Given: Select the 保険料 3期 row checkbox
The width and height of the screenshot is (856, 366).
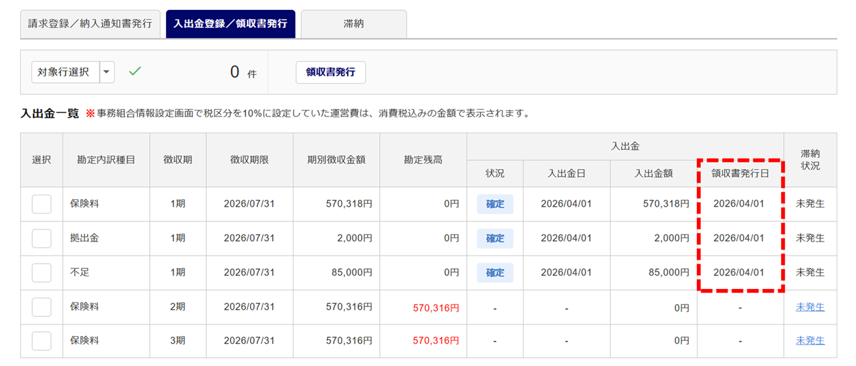Looking at the screenshot, I should tap(41, 341).
